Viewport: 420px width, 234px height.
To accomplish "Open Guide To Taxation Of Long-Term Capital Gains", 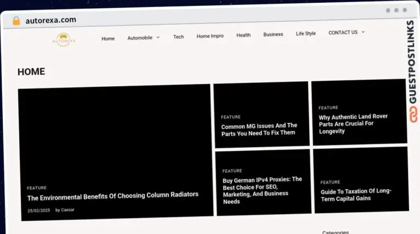I will (355, 195).
